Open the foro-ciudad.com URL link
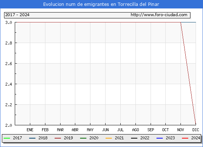This screenshot has height=147, width=203. tap(159, 15)
